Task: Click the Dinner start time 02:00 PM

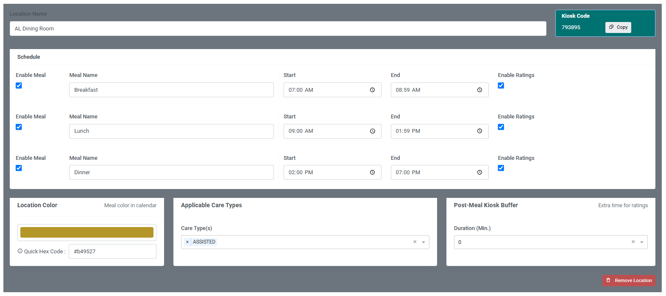Action: click(301, 173)
